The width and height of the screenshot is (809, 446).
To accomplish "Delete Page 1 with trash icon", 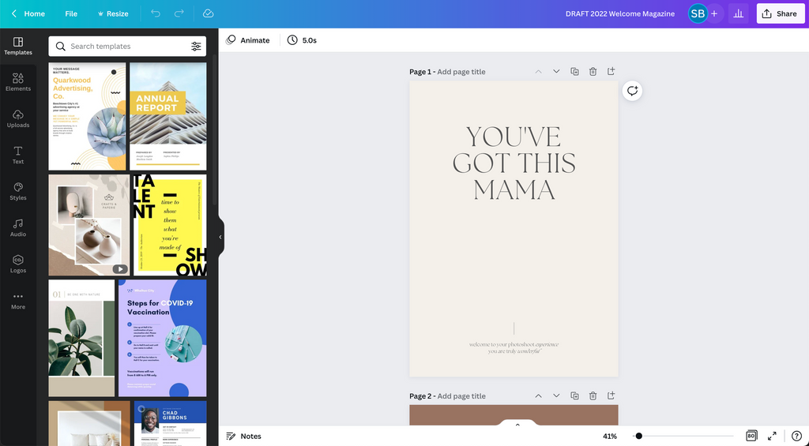I will (x=593, y=72).
